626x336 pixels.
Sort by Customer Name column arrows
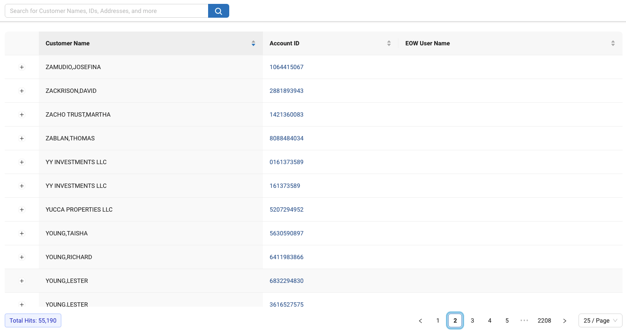[x=253, y=43]
